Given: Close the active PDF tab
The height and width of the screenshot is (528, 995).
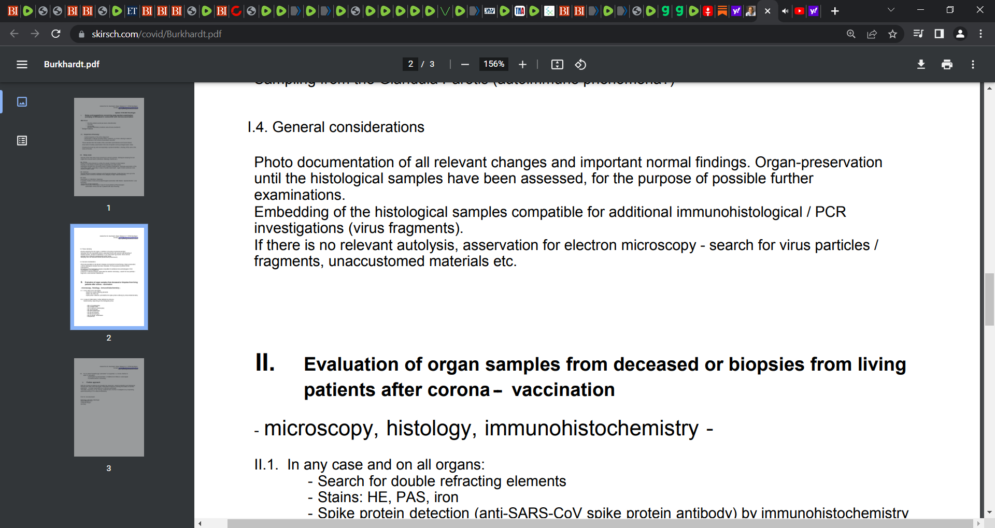Looking at the screenshot, I should tap(767, 11).
